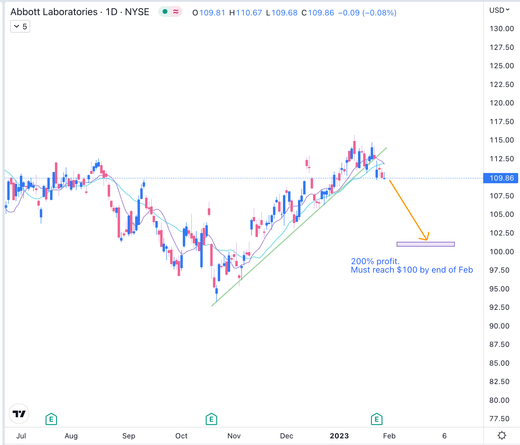Click the 77.50 price axis label
This screenshot has height=445, width=520.
[499, 419]
